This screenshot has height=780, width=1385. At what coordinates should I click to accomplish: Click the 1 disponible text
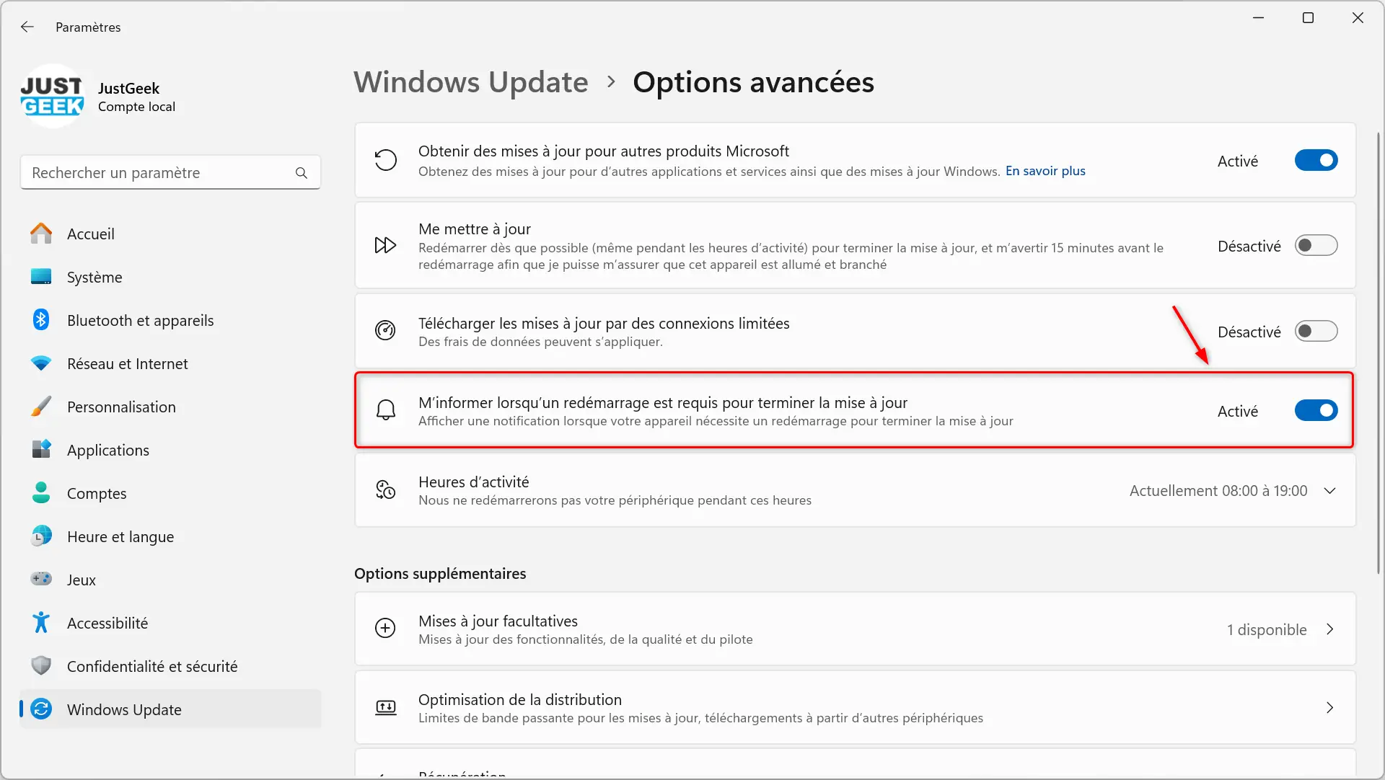(1267, 629)
